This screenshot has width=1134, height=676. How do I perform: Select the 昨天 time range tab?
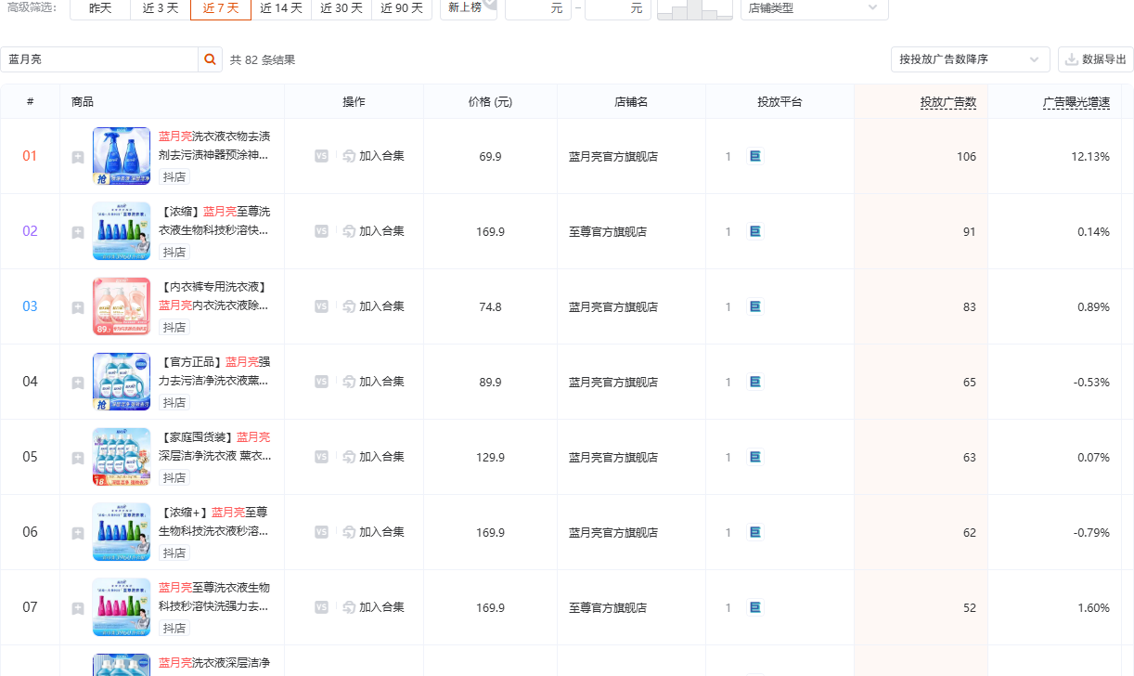[x=99, y=8]
